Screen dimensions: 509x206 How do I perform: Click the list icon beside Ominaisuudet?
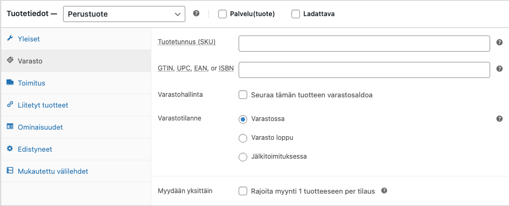click(10, 126)
